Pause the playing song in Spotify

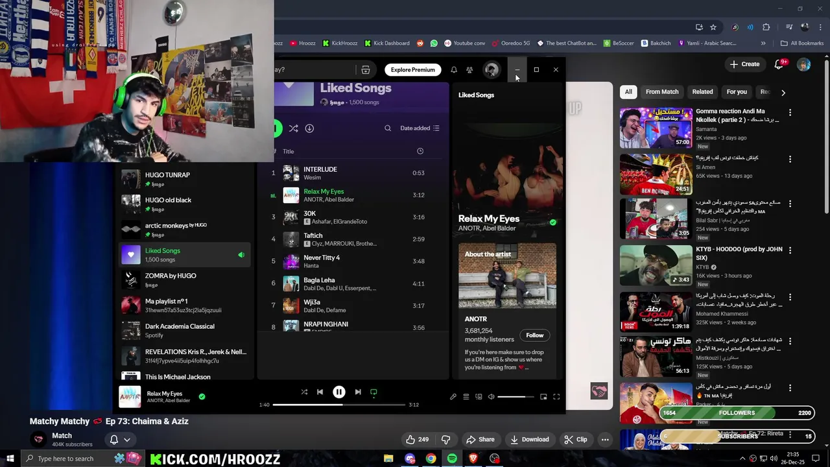[338, 392]
